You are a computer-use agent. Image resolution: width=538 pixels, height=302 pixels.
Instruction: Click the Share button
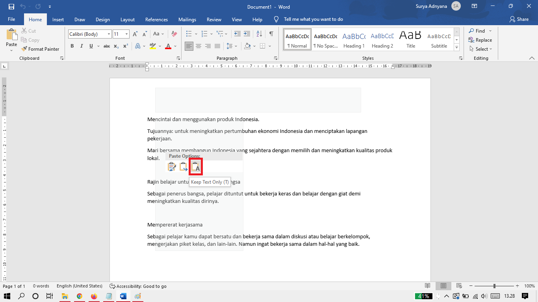[x=519, y=19]
